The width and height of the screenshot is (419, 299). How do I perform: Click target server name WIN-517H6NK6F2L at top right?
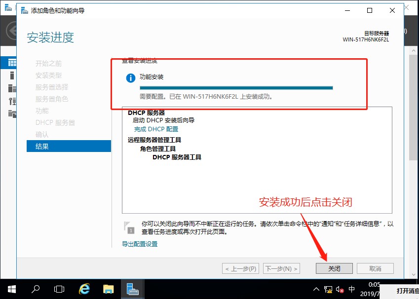click(366, 39)
